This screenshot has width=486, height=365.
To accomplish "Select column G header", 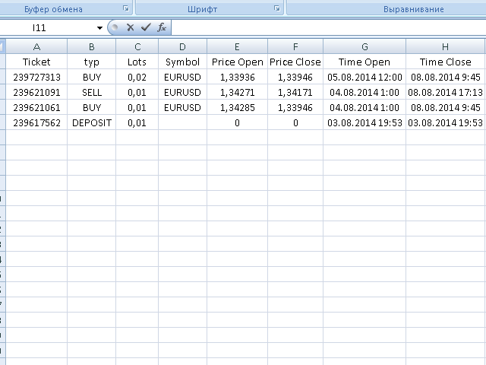I will click(364, 46).
